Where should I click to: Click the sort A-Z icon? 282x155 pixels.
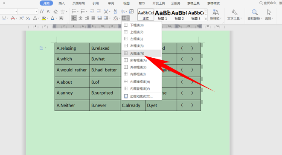[x=115, y=11]
